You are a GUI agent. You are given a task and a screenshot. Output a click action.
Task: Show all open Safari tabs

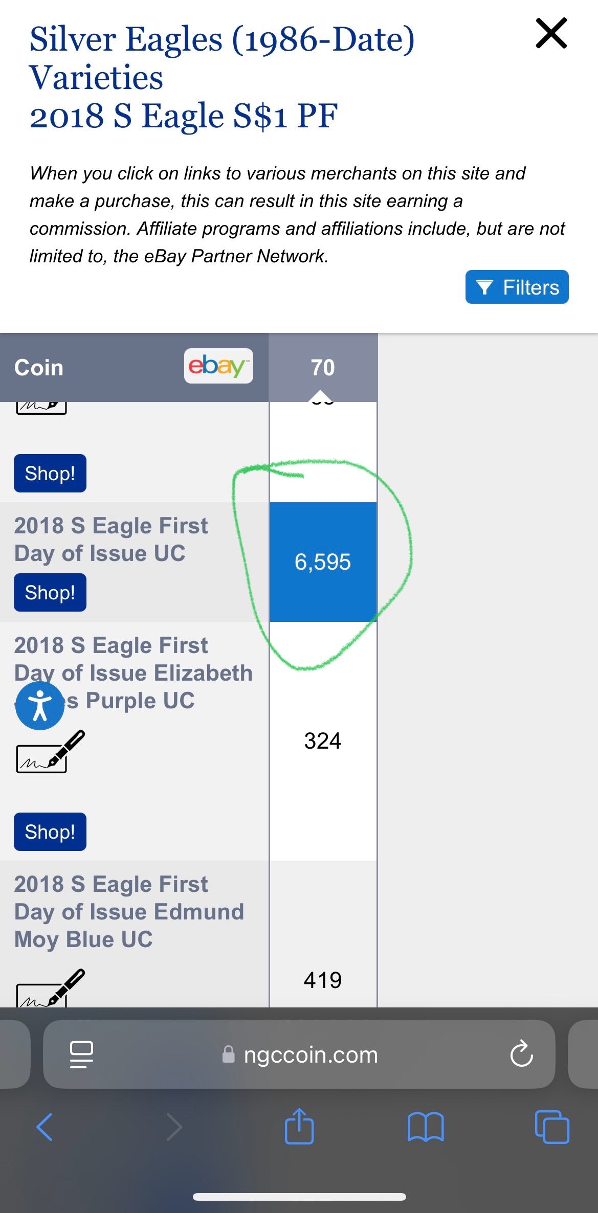point(551,1127)
